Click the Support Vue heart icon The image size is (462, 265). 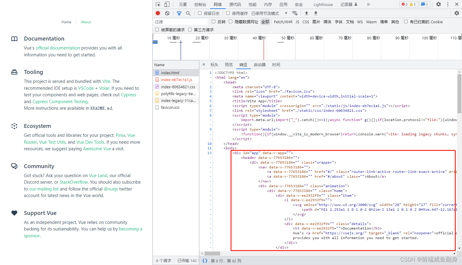coord(14,213)
